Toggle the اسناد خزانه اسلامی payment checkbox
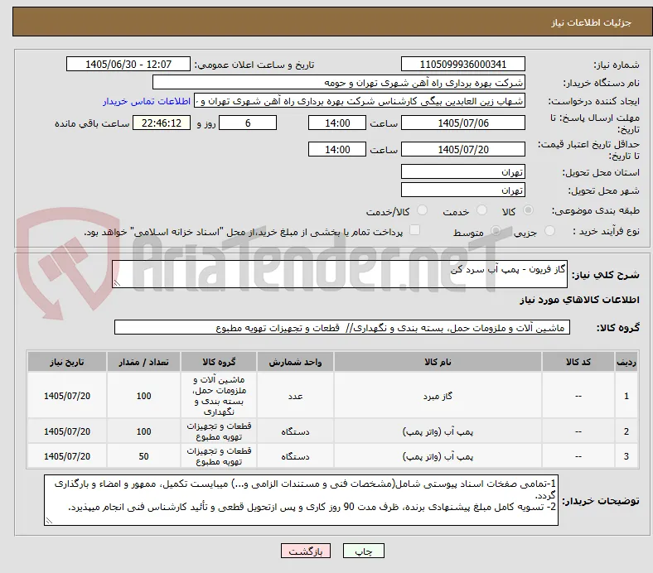The height and width of the screenshot is (573, 653). [415, 230]
